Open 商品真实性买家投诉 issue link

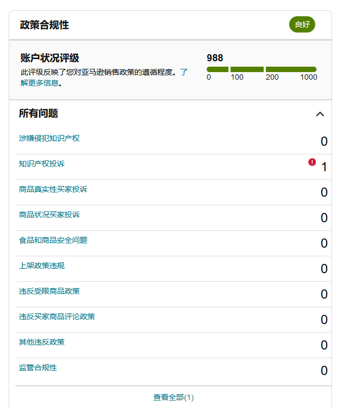53,189
